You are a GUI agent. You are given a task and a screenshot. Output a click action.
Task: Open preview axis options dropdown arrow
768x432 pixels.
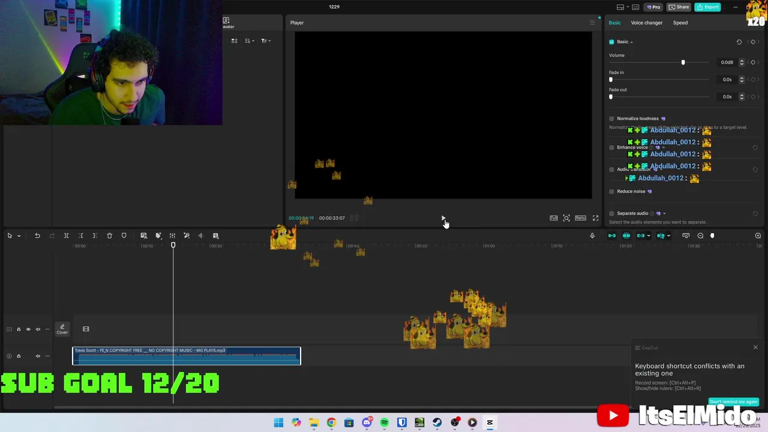click(668, 236)
